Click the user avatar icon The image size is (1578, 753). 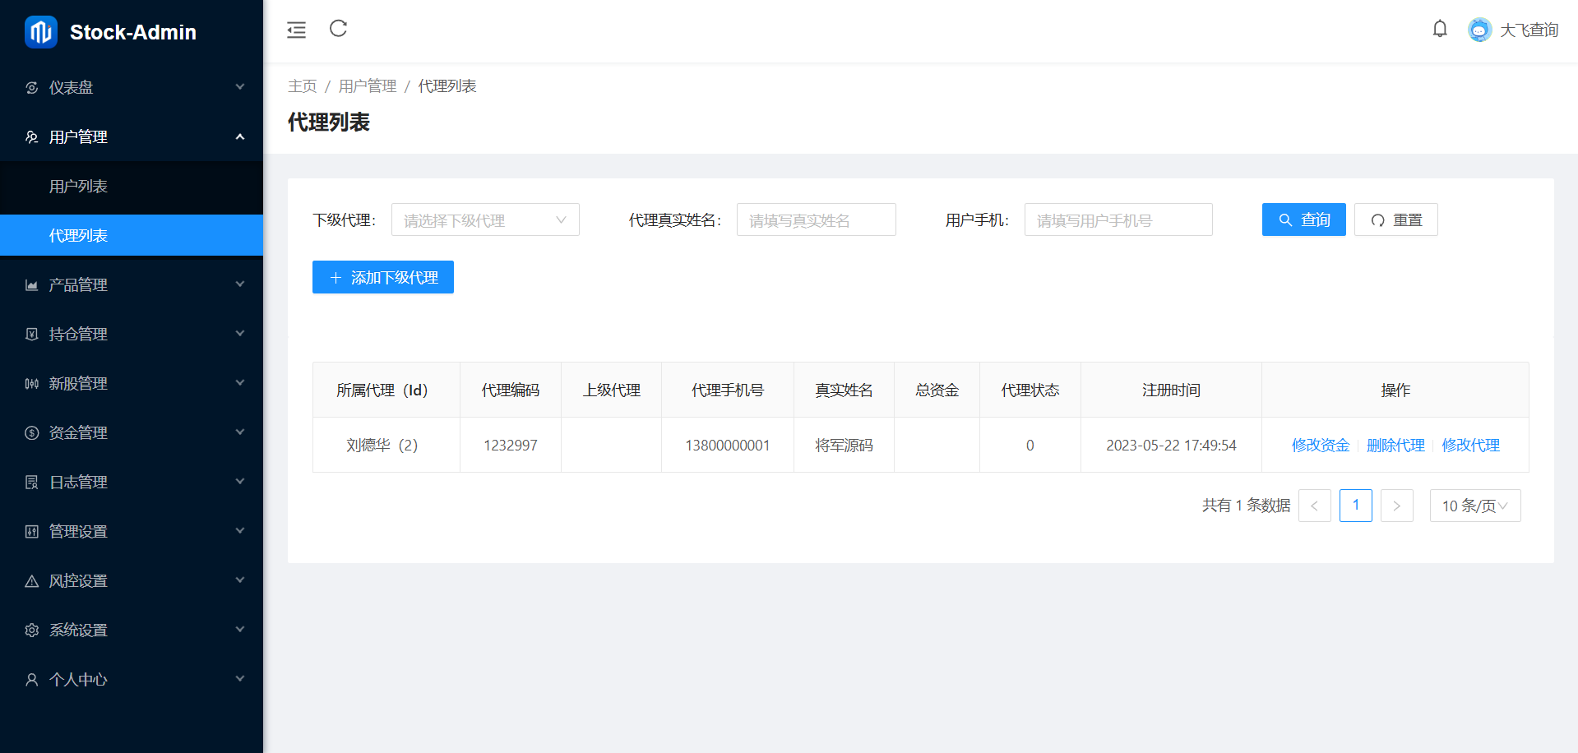1479,30
